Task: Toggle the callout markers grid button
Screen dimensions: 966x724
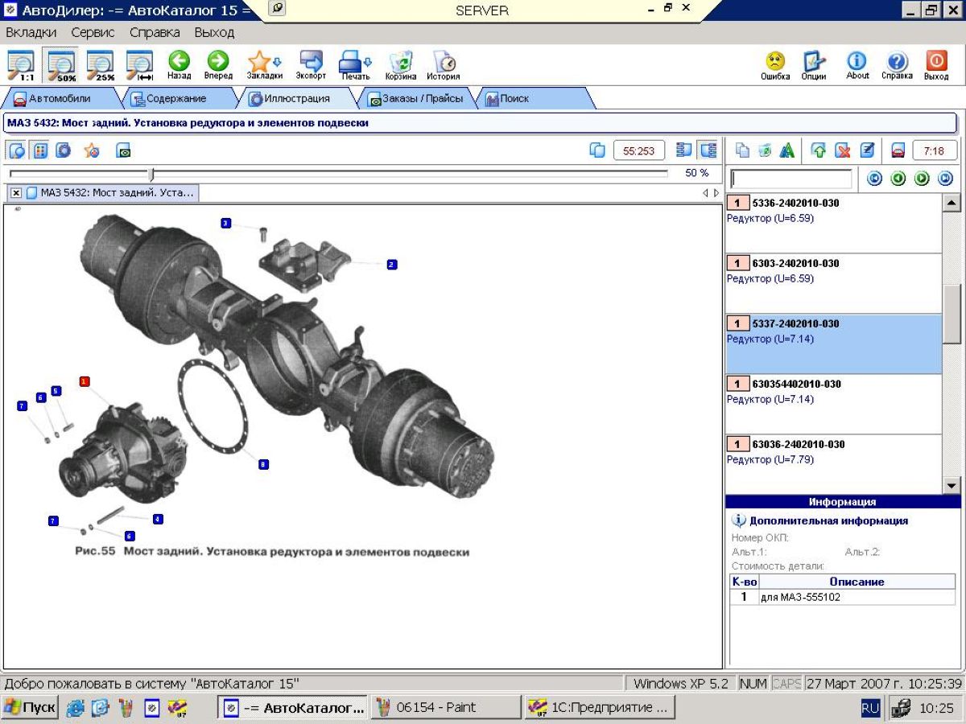Action: pyautogui.click(x=40, y=150)
